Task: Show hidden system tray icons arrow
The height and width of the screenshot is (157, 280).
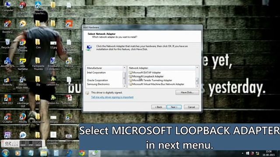Action: 242,153
